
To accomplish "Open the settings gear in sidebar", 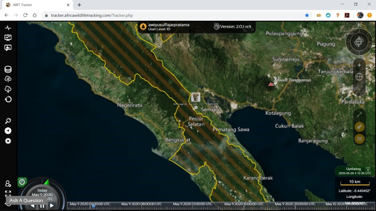I will [8, 141].
